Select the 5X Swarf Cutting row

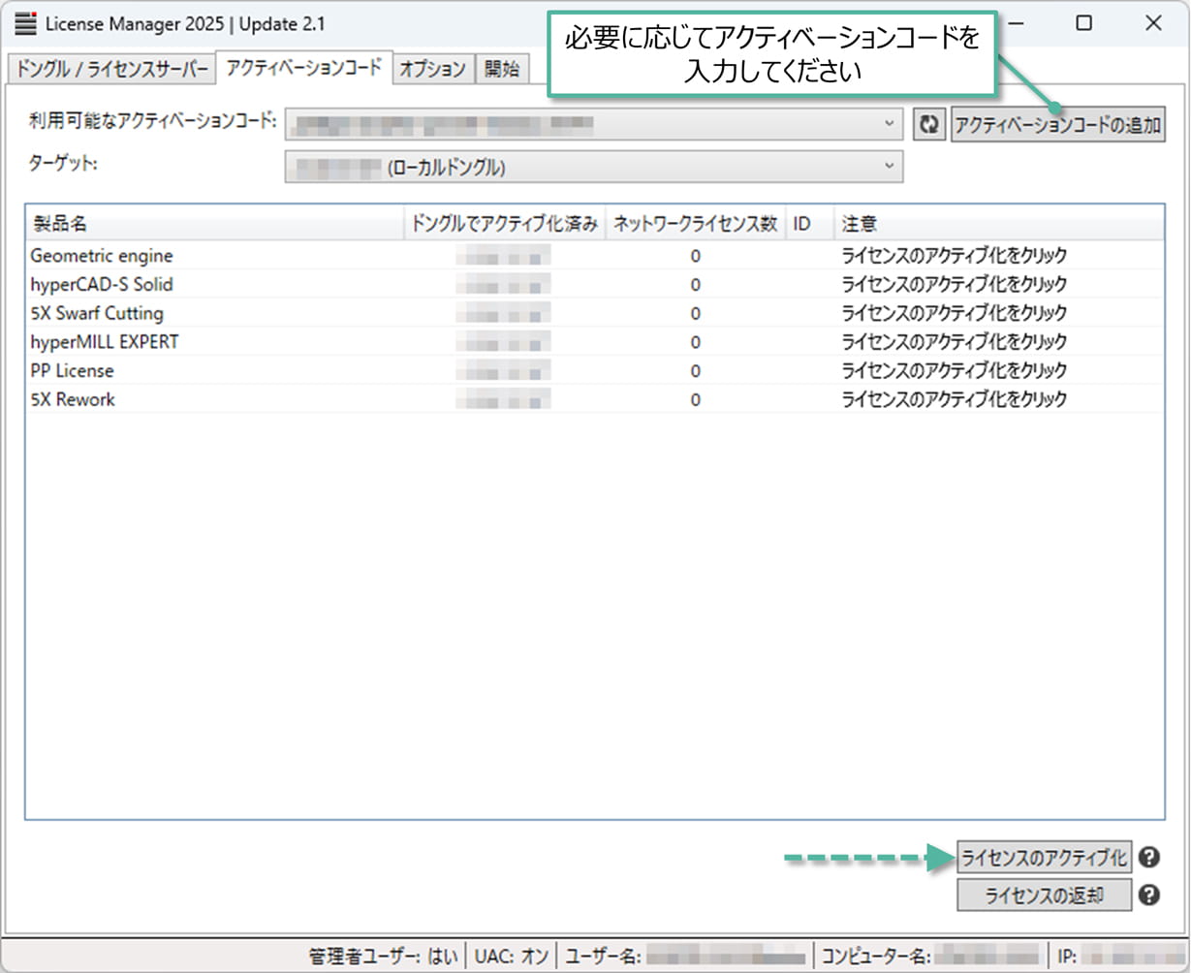point(595,313)
